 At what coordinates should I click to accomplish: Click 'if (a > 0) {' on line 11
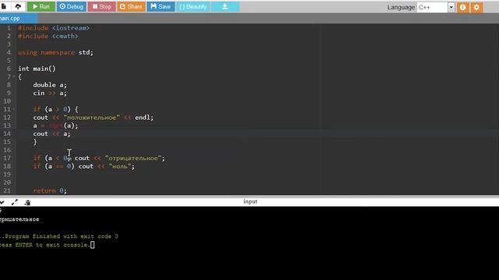[x=55, y=109]
